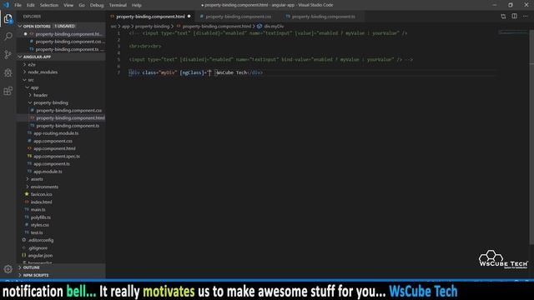
Task: Open the Source Control view
Action: click(8, 54)
